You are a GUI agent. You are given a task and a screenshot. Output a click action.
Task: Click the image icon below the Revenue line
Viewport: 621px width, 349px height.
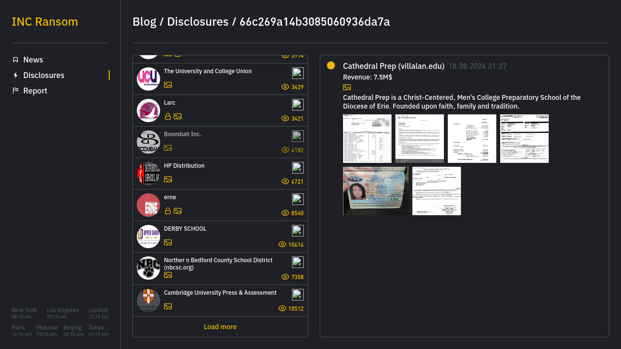[347, 87]
